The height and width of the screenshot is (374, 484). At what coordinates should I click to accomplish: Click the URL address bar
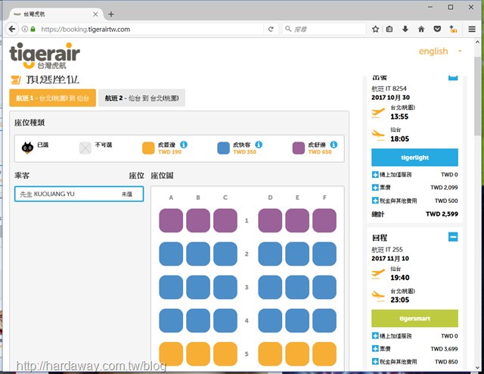pos(151,29)
